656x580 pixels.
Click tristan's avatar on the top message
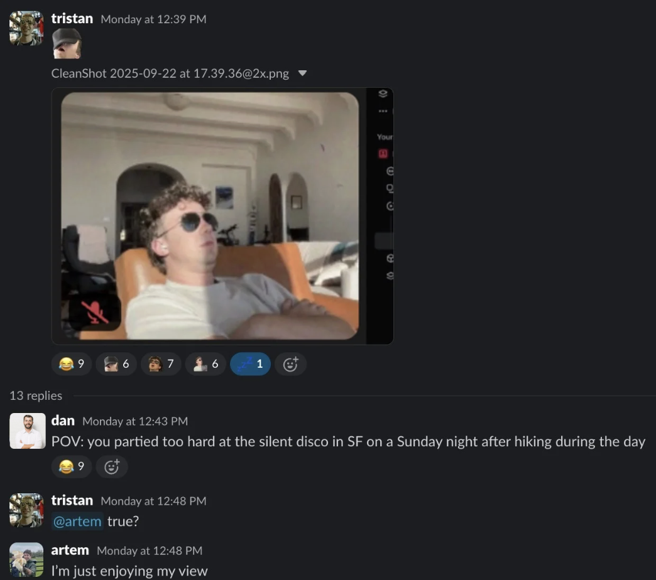27,28
